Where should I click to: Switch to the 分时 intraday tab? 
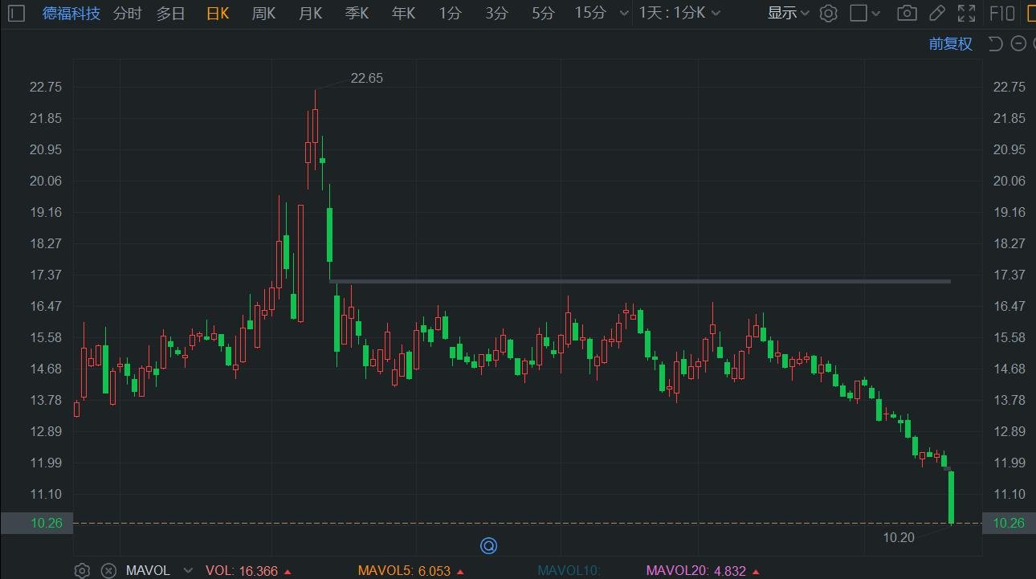click(127, 13)
